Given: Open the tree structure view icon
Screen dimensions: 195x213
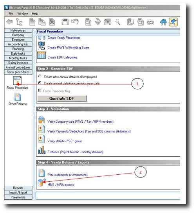Looking at the screenshot, I should pos(19,22).
